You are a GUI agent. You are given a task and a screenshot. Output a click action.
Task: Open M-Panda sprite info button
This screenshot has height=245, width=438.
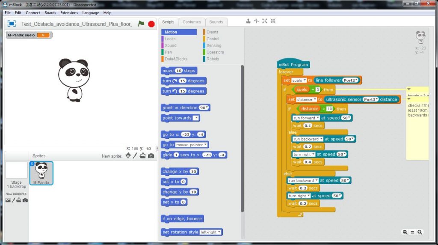32,164
